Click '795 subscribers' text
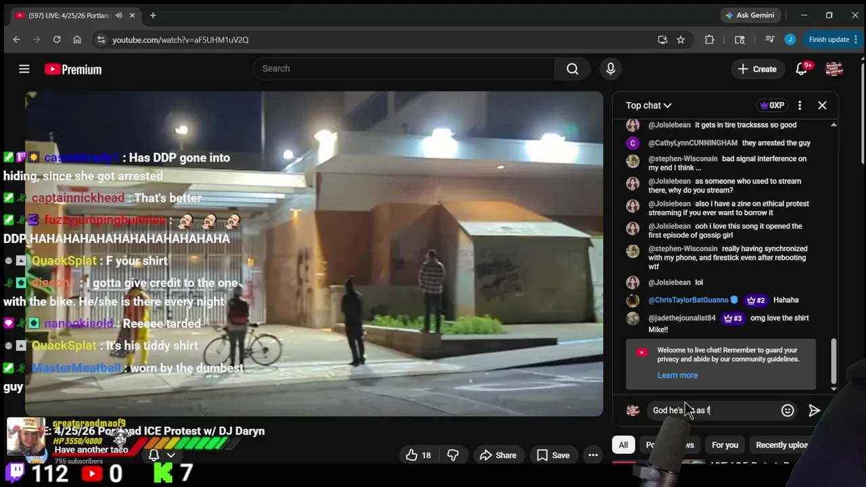This screenshot has width=866, height=487. tap(78, 461)
